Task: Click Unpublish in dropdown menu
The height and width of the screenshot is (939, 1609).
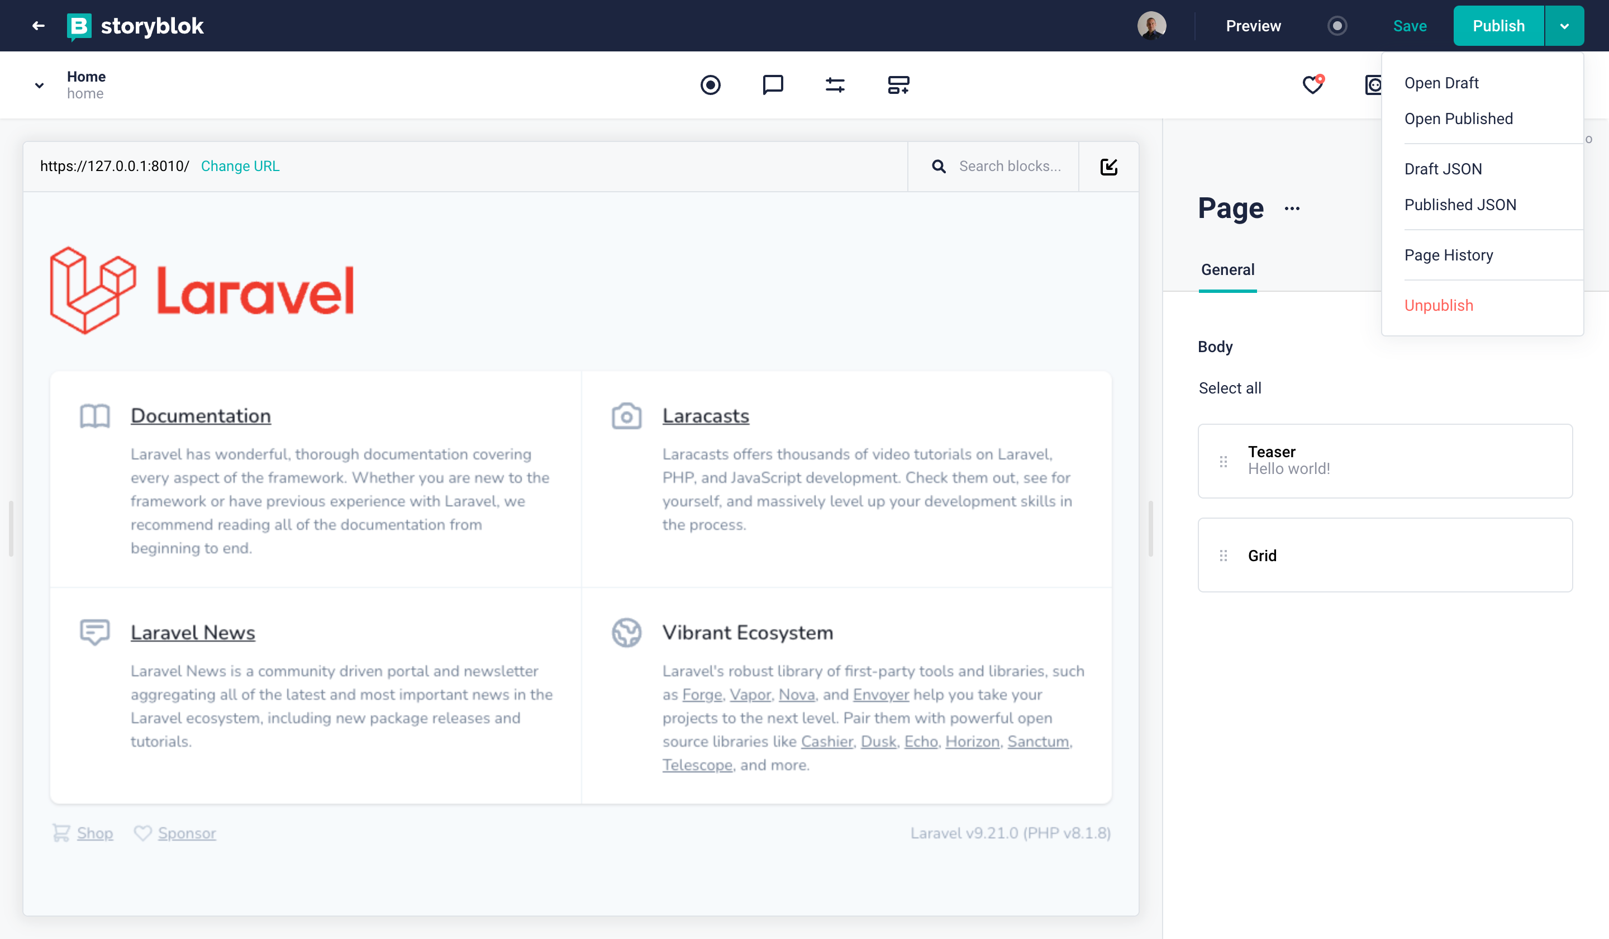Action: pyautogui.click(x=1439, y=305)
